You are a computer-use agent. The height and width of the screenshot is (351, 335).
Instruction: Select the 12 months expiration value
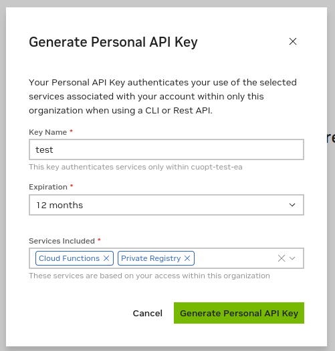(60, 206)
